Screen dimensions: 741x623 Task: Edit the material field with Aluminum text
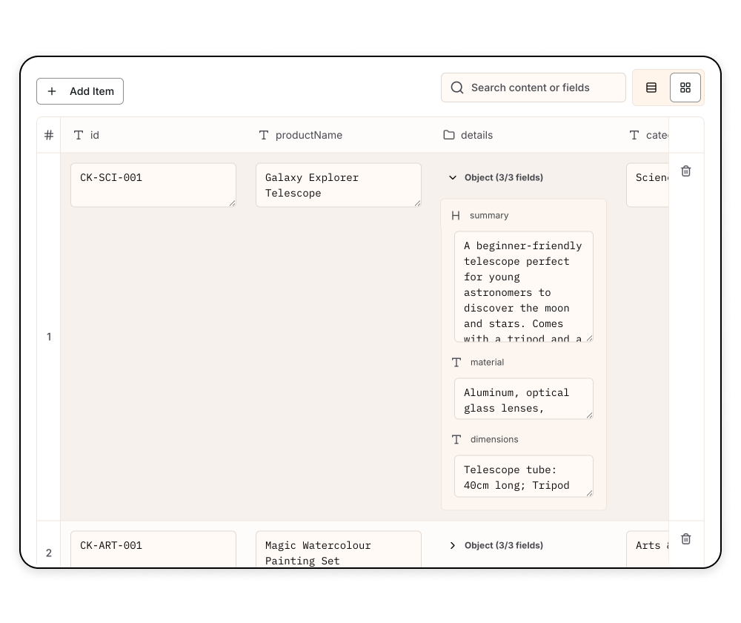pos(524,399)
